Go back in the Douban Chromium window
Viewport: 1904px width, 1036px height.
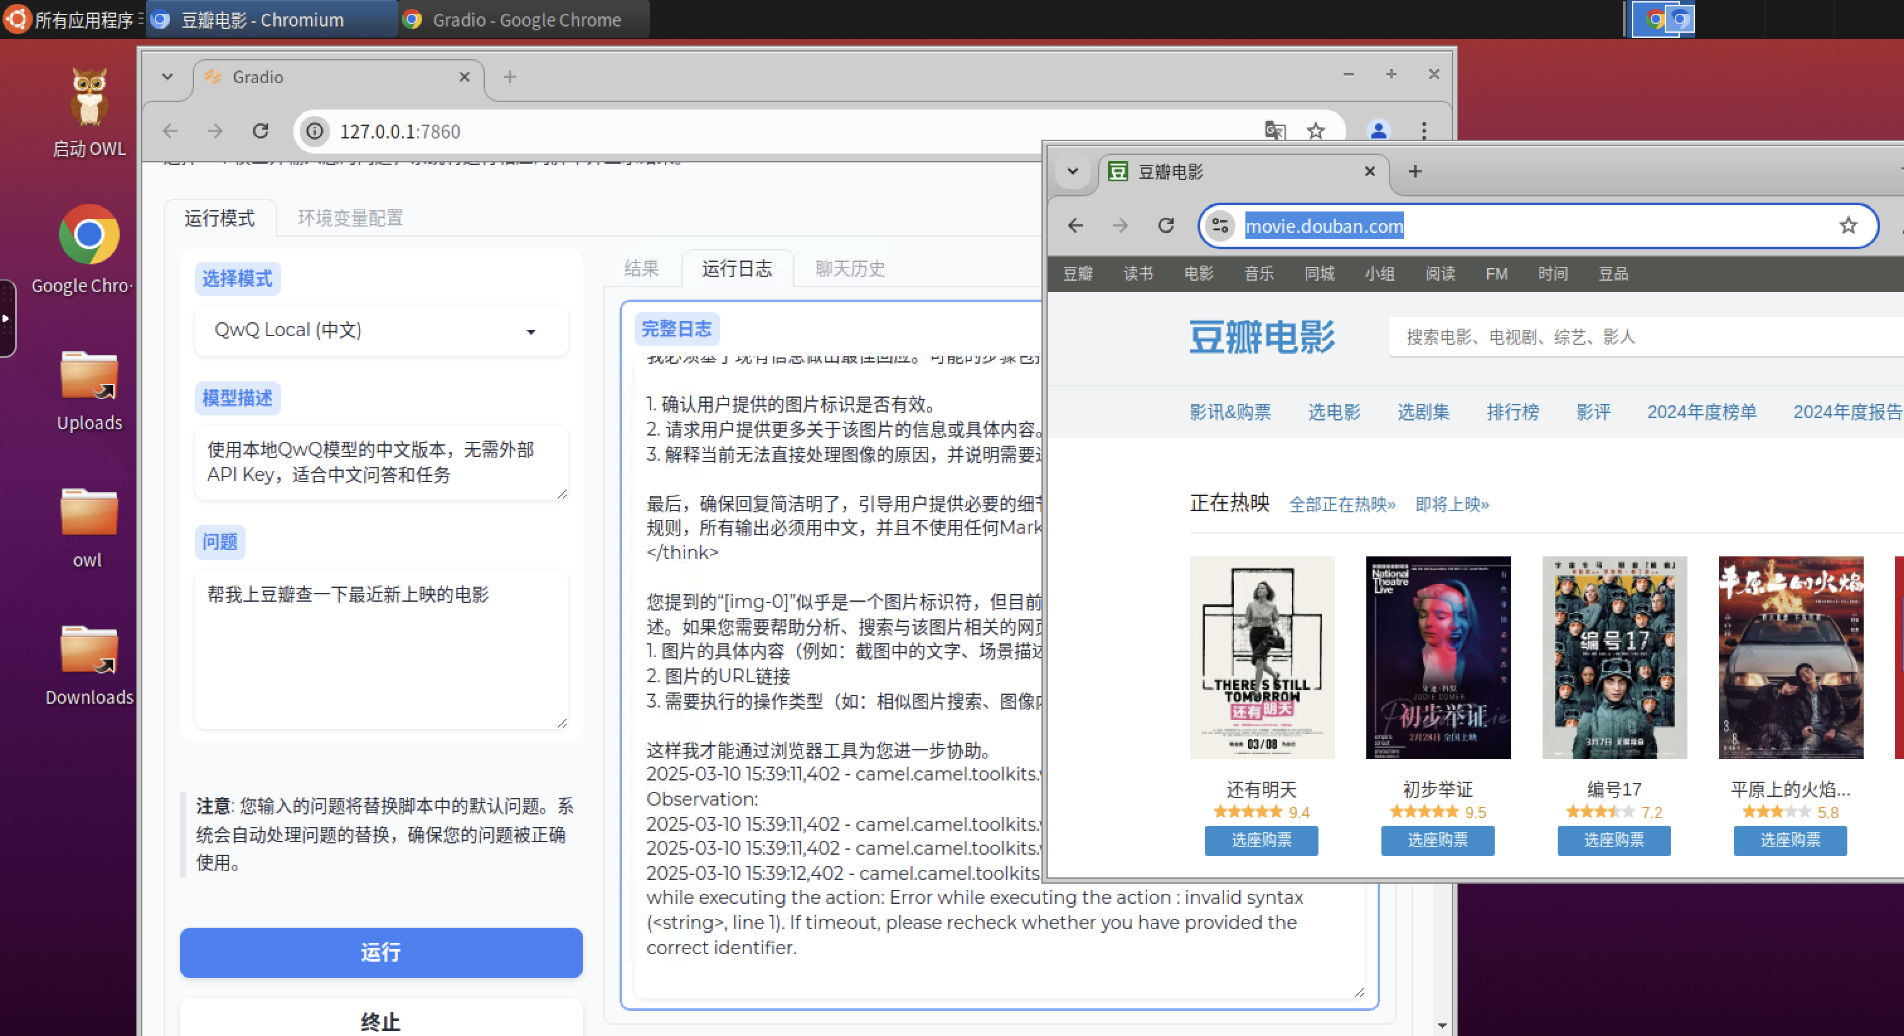coord(1075,225)
